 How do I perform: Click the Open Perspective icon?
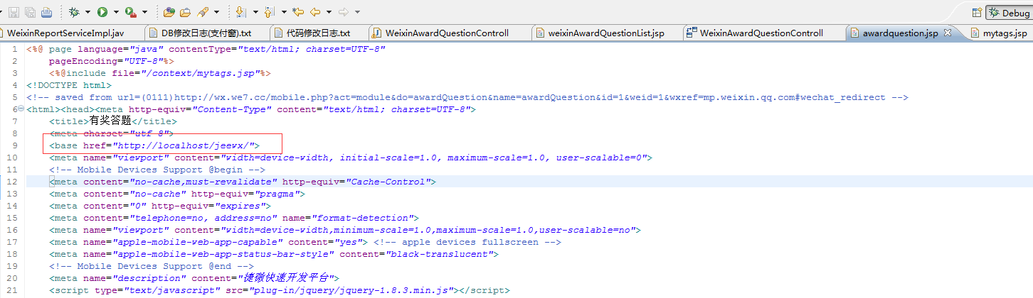point(977,13)
